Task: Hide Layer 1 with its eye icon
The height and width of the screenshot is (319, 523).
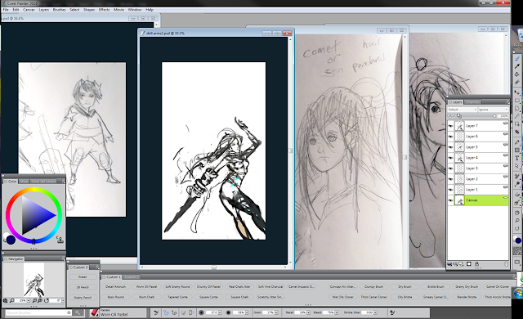Action: click(x=450, y=190)
